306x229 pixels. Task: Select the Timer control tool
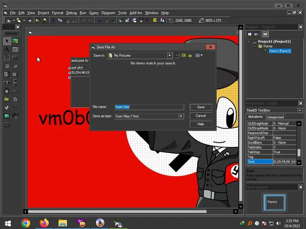click(x=7, y=91)
